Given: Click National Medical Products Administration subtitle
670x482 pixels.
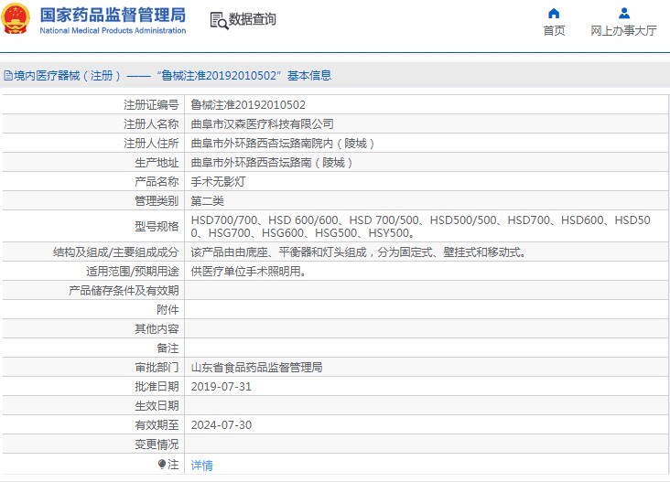Looking at the screenshot, I should [x=113, y=31].
